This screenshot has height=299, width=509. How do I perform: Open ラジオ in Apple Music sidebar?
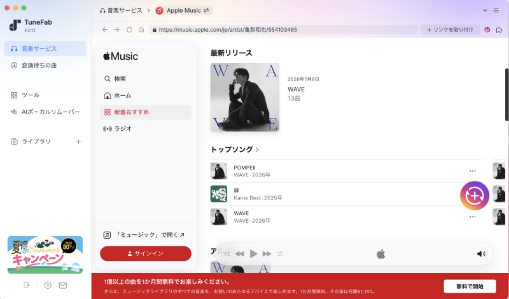click(x=146, y=129)
